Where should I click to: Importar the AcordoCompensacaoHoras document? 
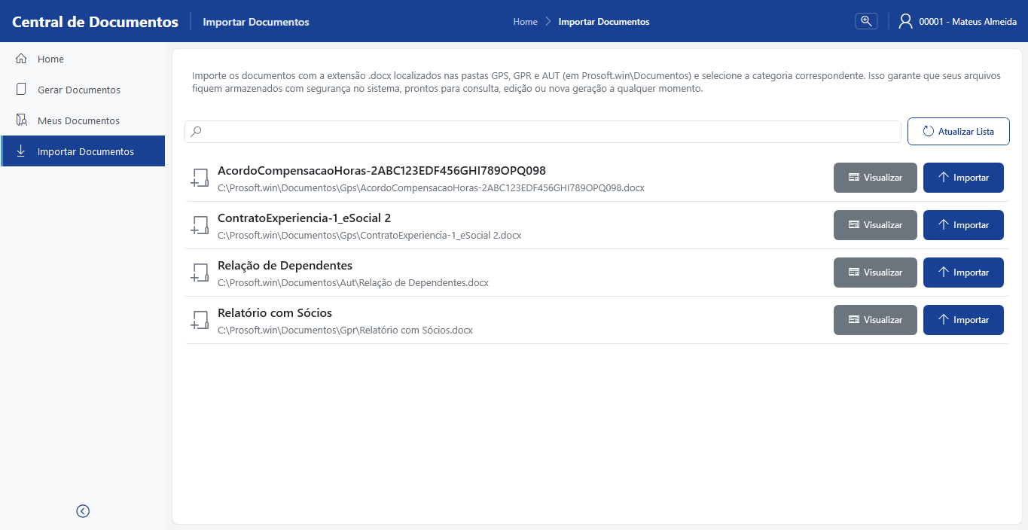pos(963,178)
